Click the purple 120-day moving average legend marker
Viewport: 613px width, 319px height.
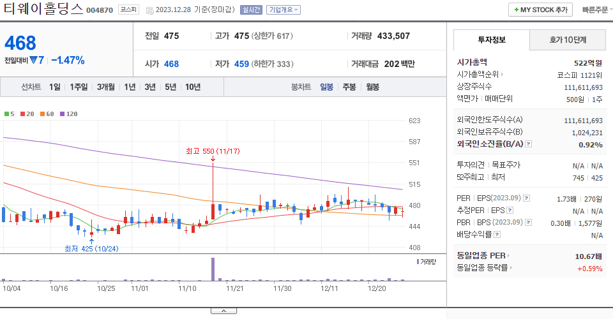(62, 114)
